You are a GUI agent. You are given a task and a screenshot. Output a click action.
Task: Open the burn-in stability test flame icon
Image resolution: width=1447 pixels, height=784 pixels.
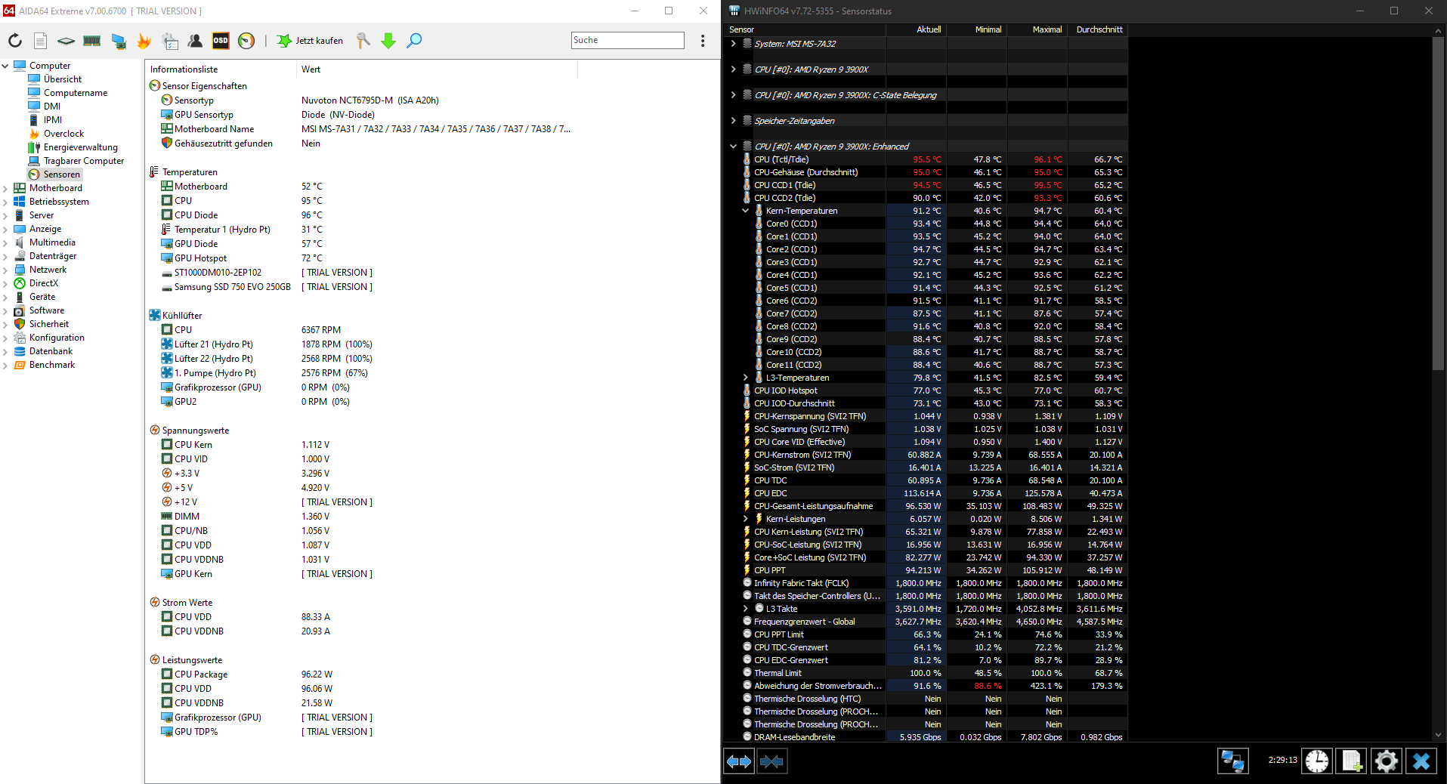click(x=144, y=41)
